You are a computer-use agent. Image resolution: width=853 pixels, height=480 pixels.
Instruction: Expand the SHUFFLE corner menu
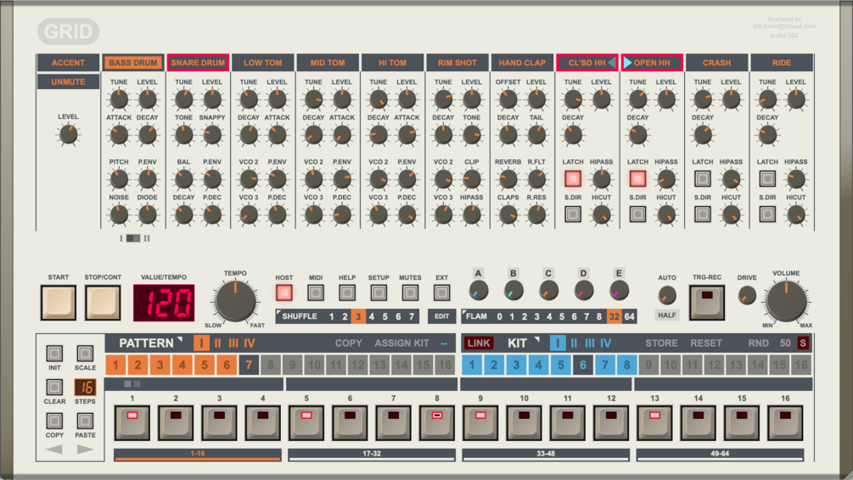(x=279, y=313)
